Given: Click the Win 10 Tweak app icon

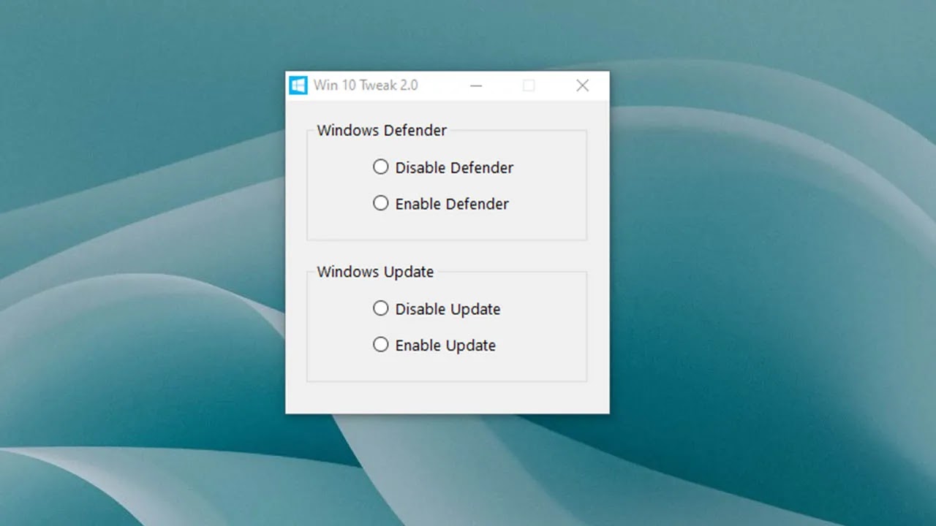Looking at the screenshot, I should (x=298, y=85).
